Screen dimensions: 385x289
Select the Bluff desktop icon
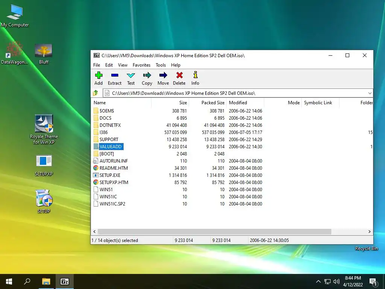(44, 54)
